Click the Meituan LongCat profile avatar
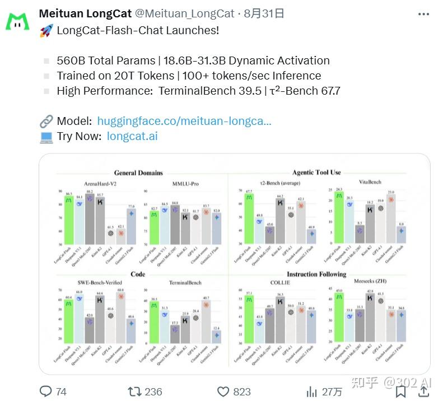 click(17, 21)
